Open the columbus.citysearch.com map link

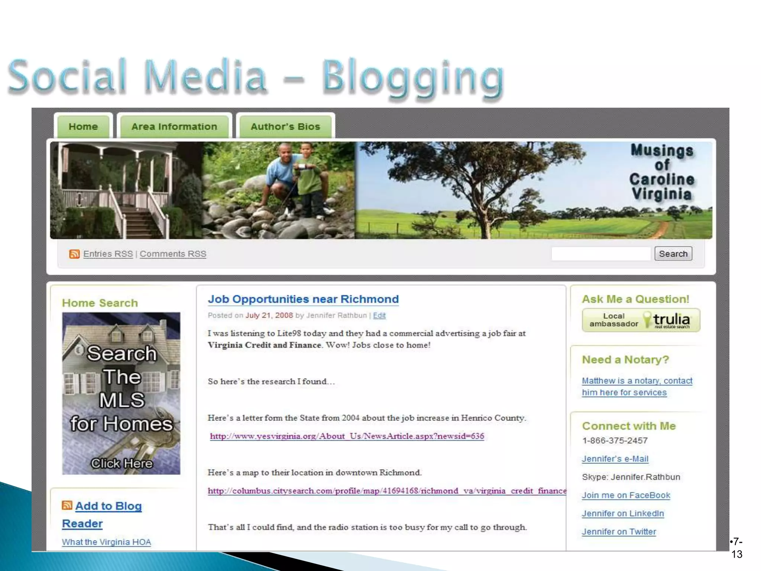point(386,491)
